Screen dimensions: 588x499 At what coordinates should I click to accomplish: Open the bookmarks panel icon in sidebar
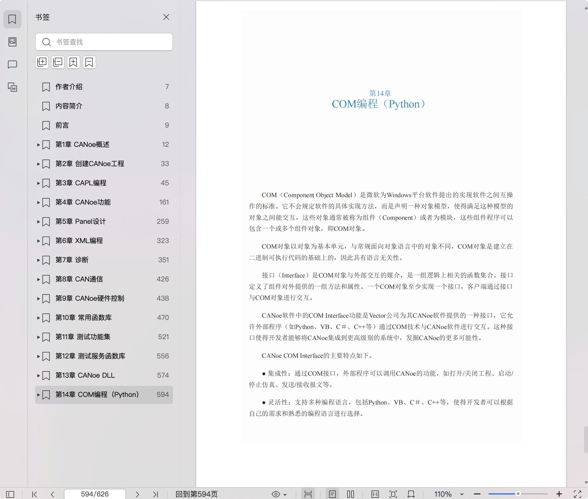(x=12, y=19)
